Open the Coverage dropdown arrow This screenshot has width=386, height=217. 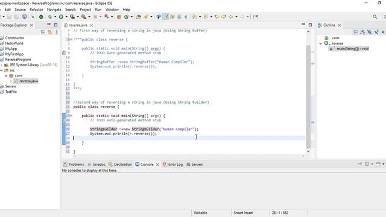click(x=78, y=17)
